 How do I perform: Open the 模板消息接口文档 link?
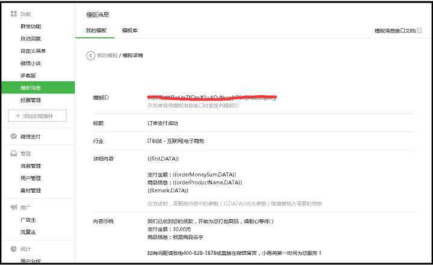pyautogui.click(x=395, y=31)
